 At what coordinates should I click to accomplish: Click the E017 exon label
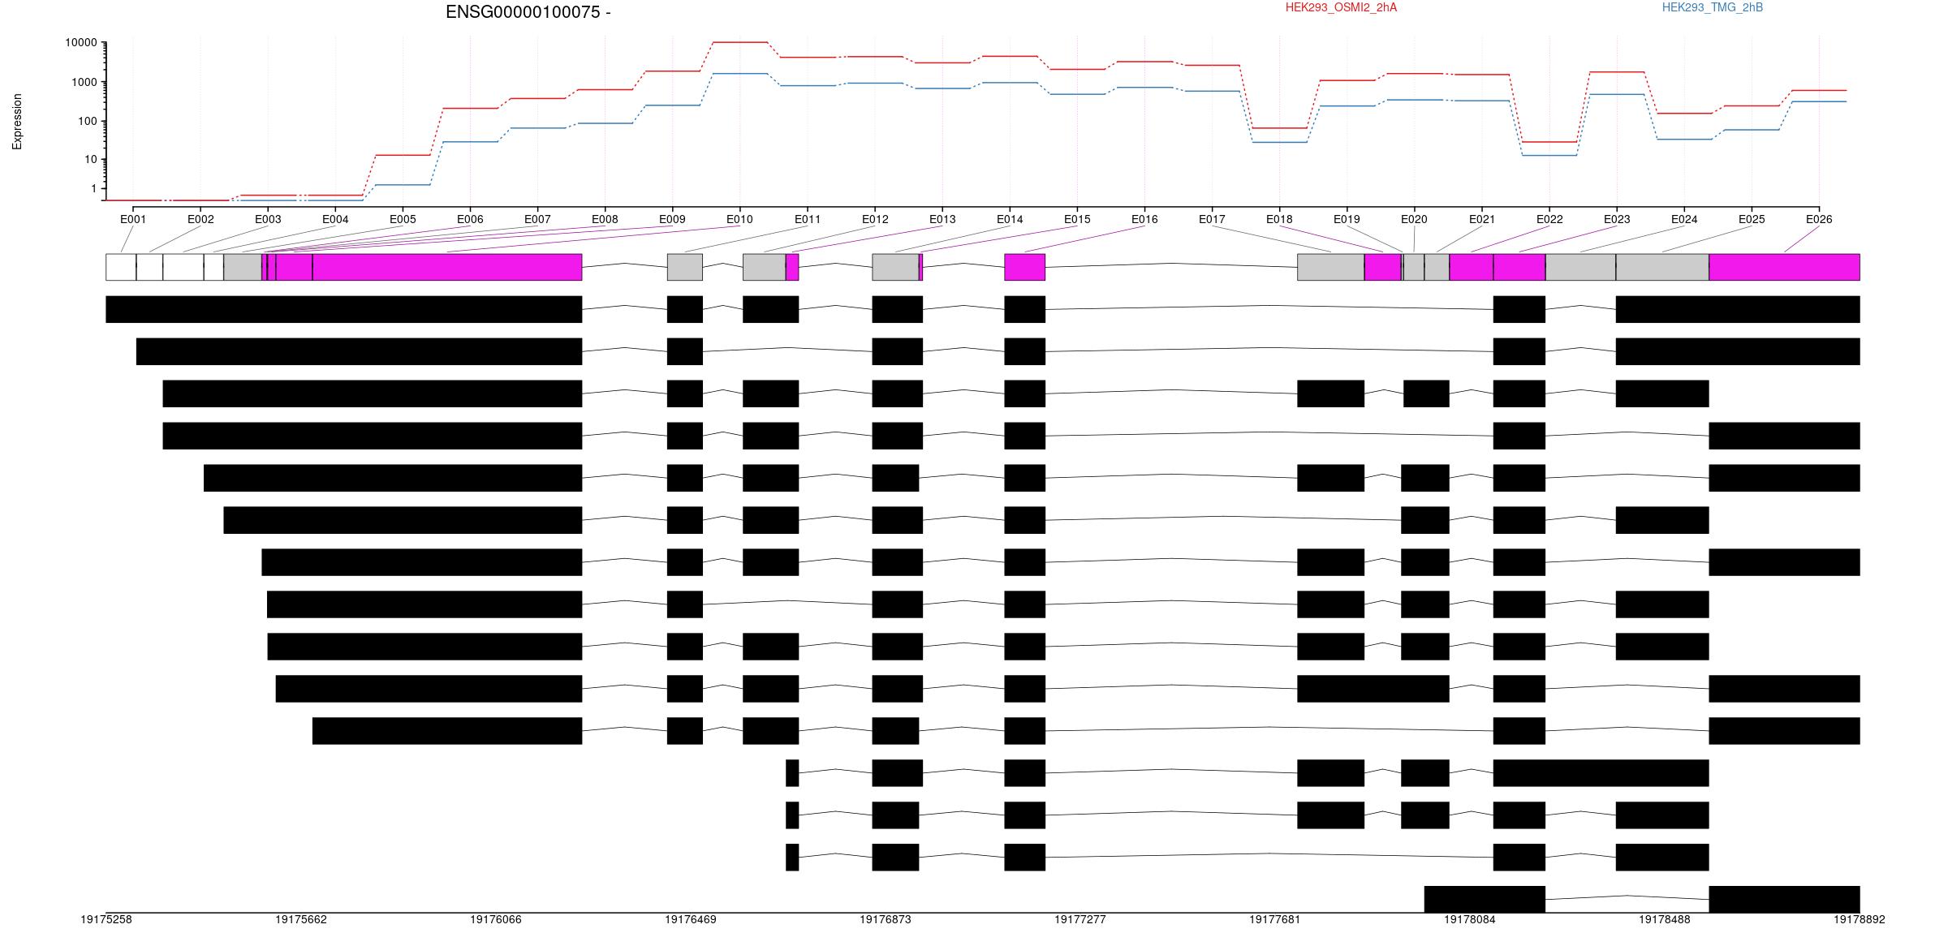pyautogui.click(x=1212, y=219)
